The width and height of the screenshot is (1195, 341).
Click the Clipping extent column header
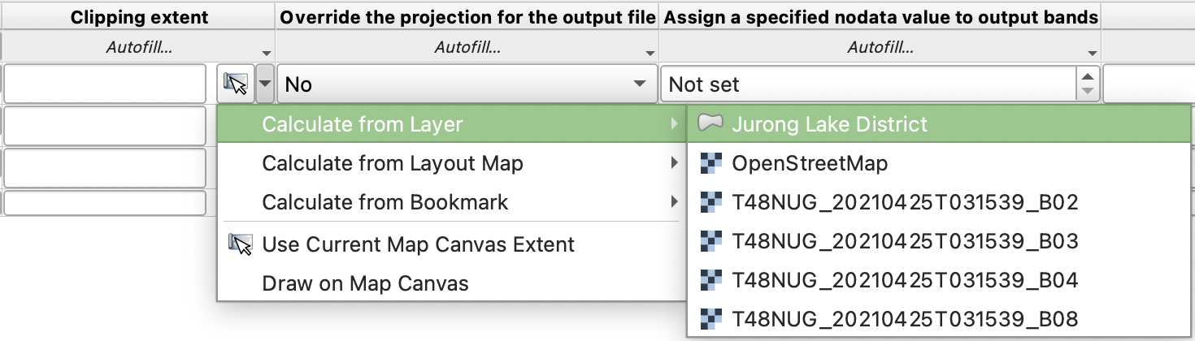click(x=139, y=17)
